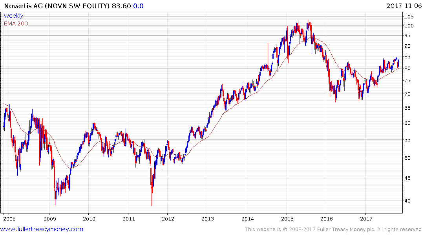Click the 65 price axis label

pyautogui.click(x=407, y=108)
